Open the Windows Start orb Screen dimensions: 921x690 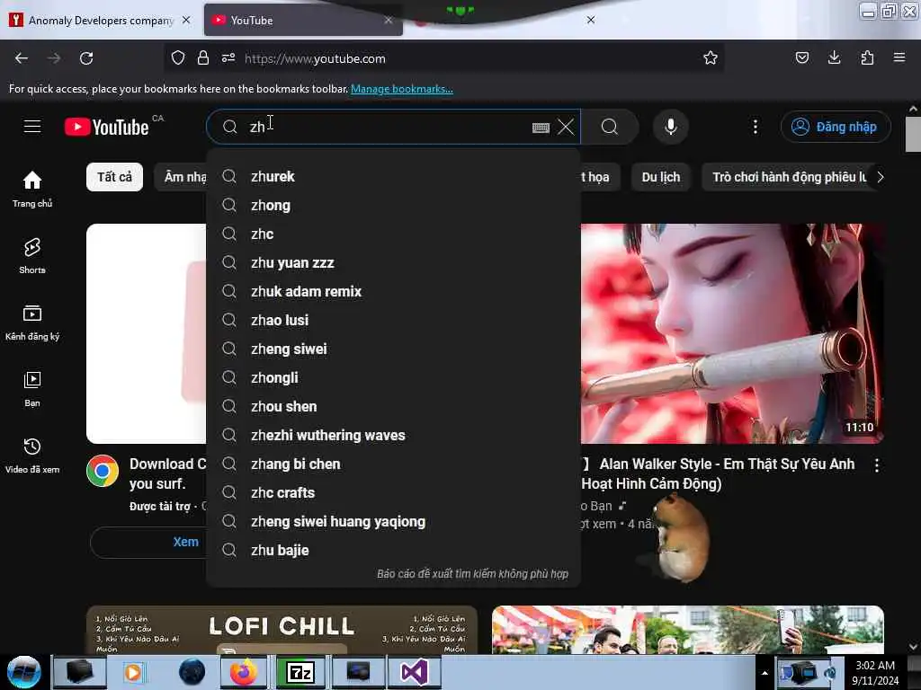[24, 672]
